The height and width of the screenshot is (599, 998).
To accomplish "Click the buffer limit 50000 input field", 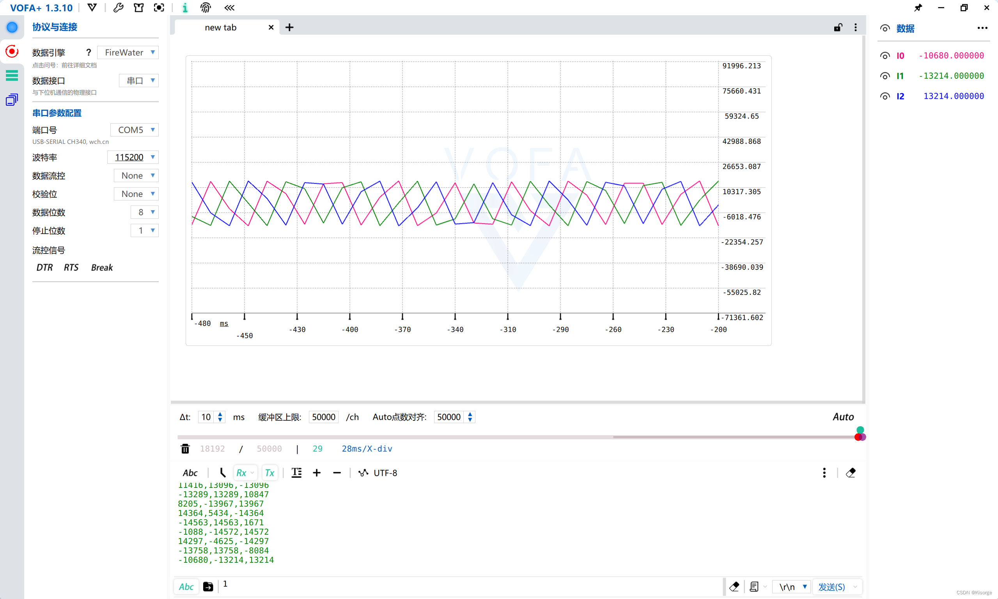I will click(323, 417).
